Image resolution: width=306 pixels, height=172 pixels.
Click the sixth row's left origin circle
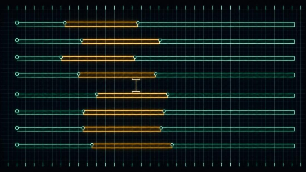(x=17, y=111)
